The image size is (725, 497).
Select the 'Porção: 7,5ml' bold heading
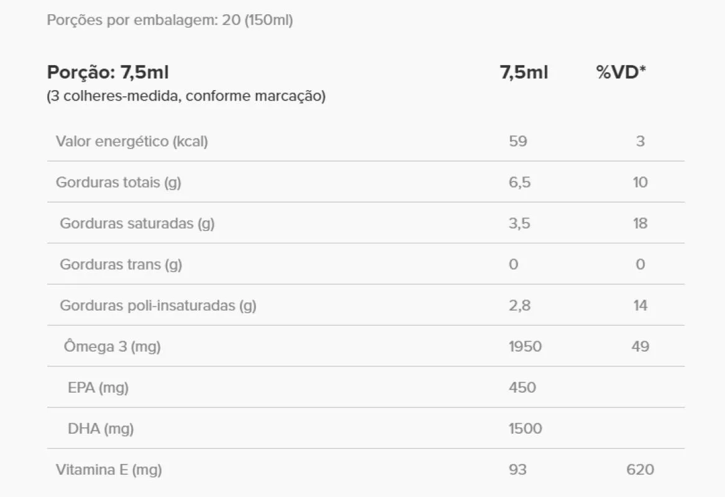pos(108,73)
